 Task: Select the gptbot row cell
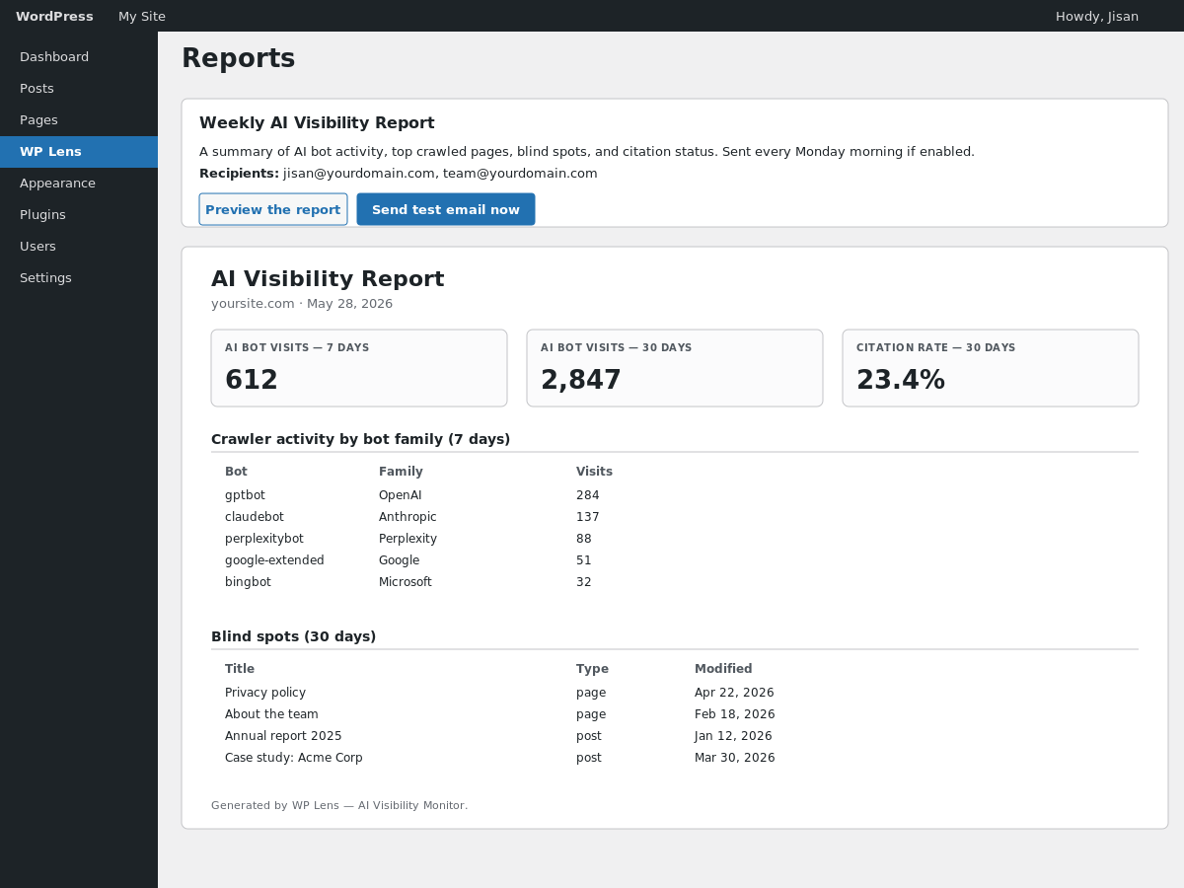coord(245,495)
